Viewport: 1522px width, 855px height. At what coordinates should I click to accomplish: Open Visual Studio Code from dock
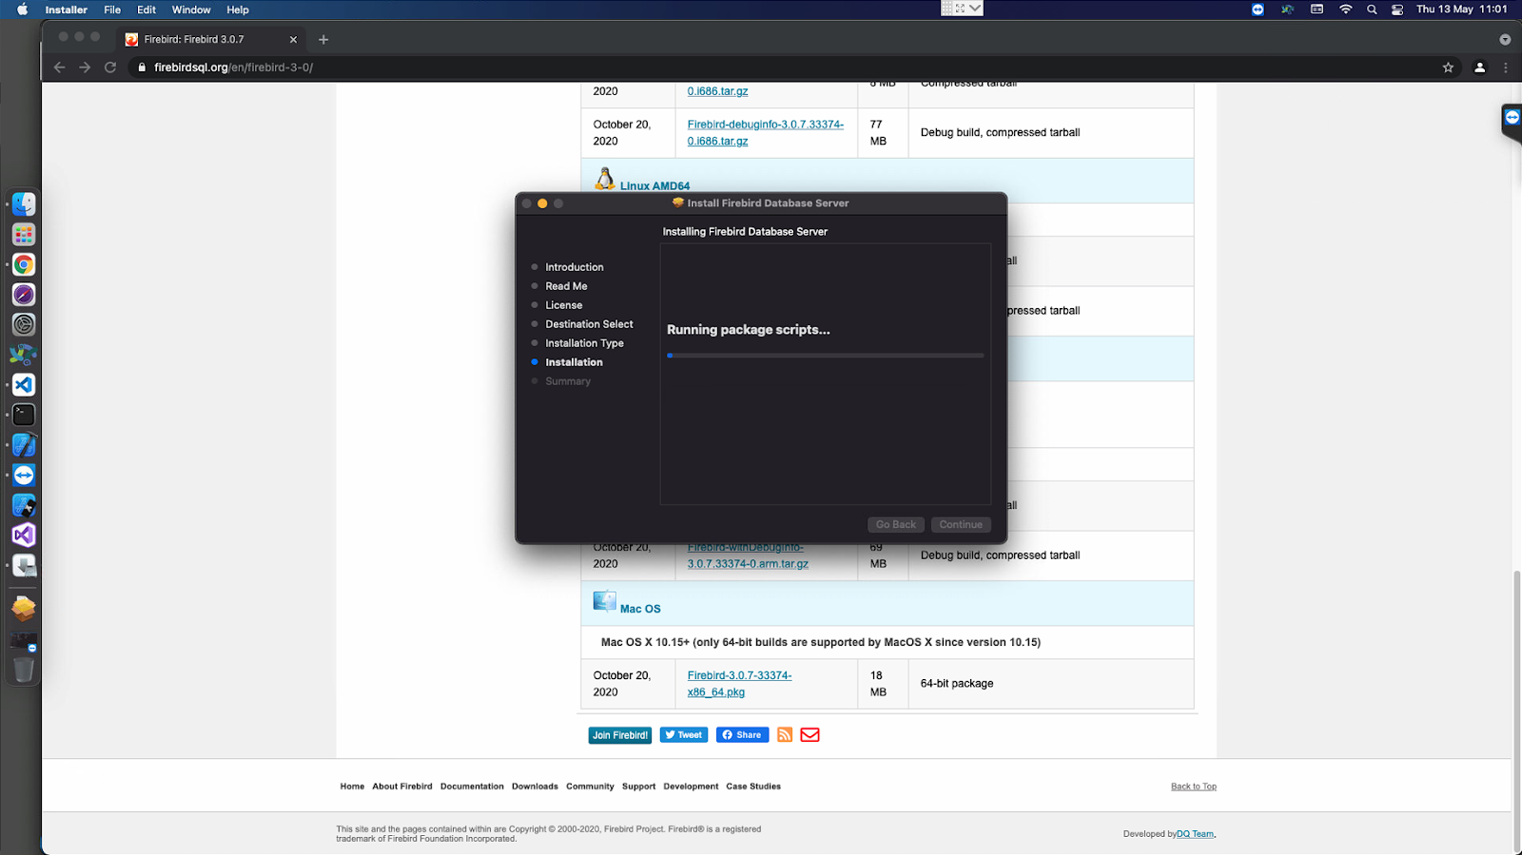[24, 385]
